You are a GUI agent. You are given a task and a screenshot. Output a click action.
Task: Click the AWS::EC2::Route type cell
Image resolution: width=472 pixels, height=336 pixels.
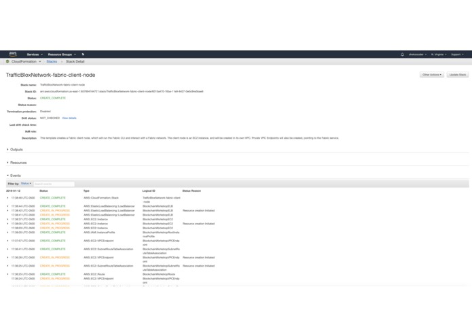coord(94,275)
